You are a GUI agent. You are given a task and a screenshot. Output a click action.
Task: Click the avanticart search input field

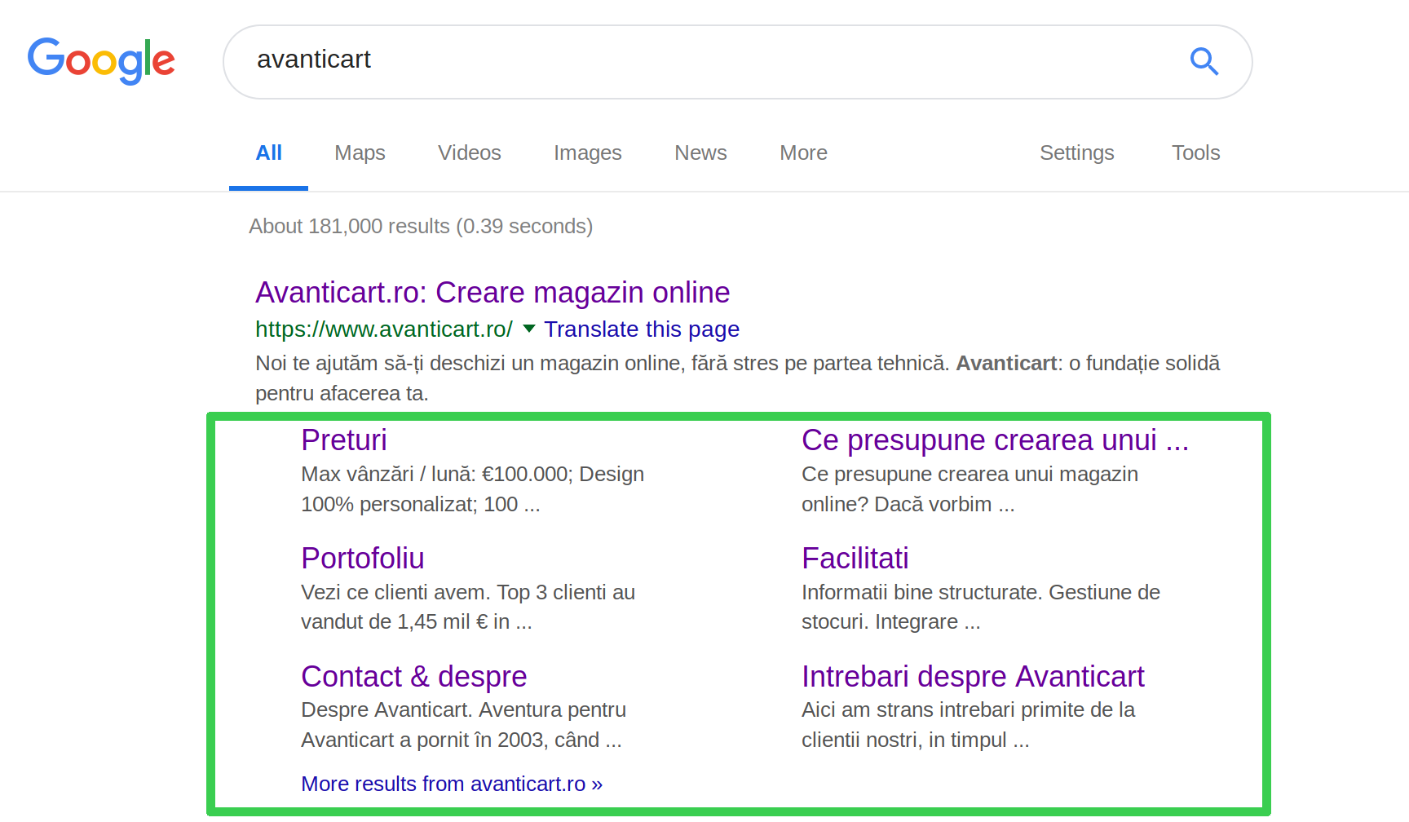(x=701, y=60)
